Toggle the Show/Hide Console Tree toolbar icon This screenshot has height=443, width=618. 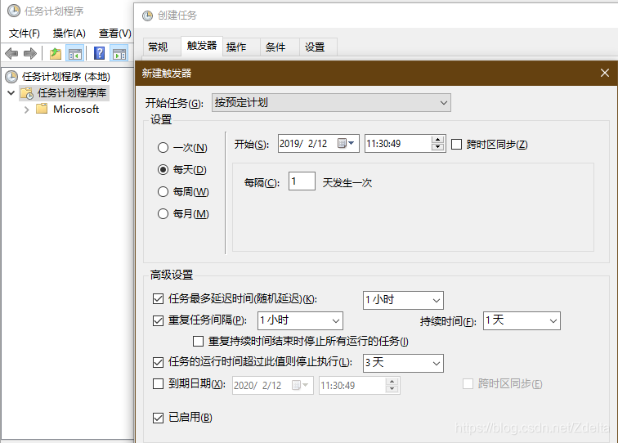pyautogui.click(x=75, y=53)
